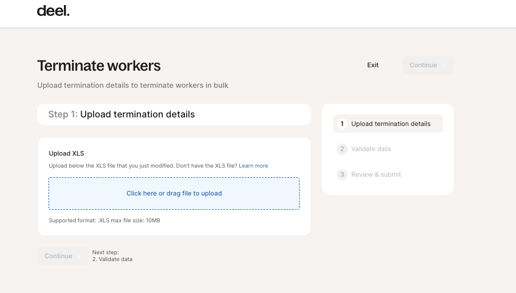Click the deel logo
This screenshot has height=293, width=516.
tap(53, 11)
